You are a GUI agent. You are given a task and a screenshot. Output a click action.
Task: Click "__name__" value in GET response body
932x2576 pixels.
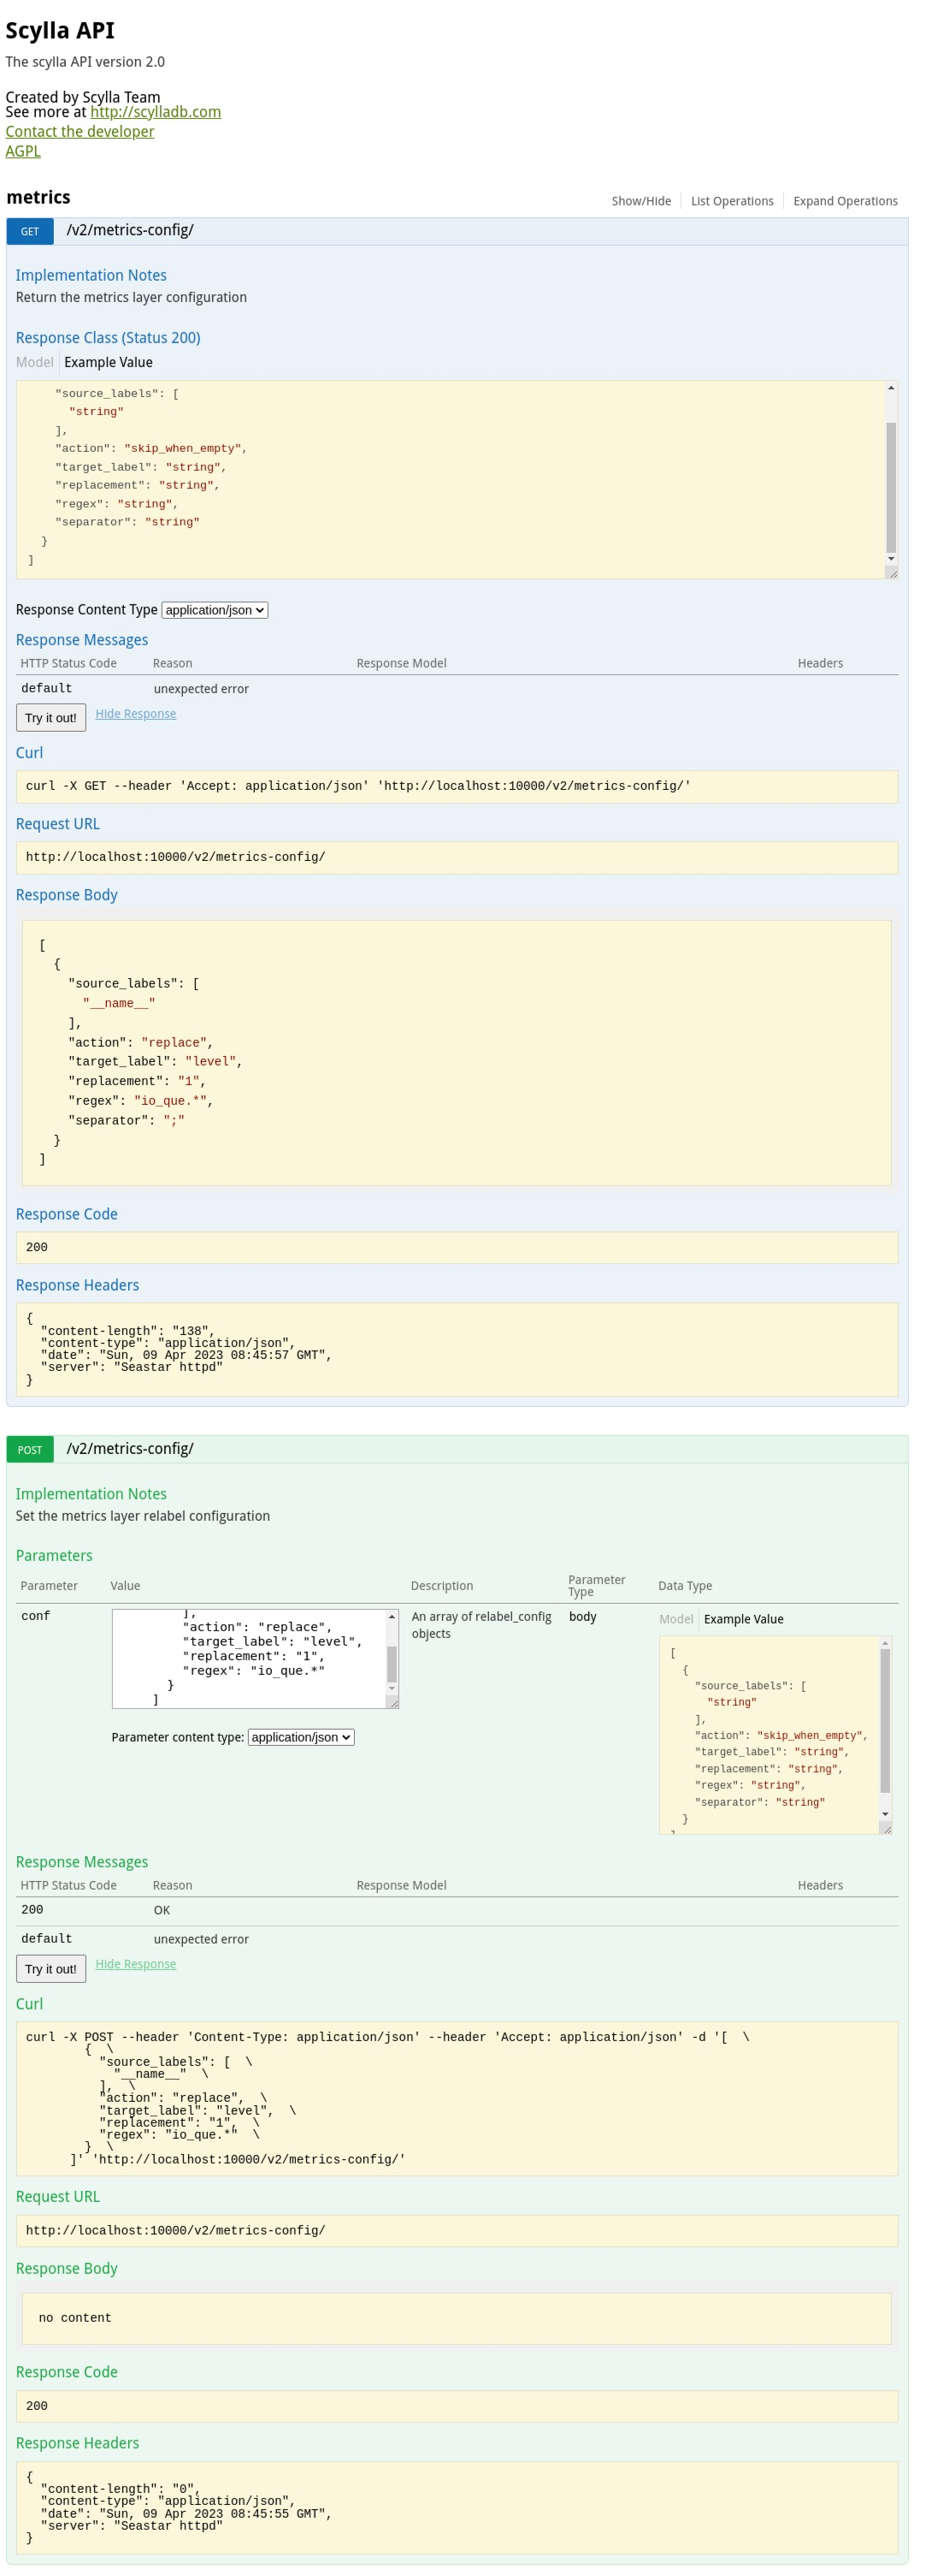(119, 1003)
